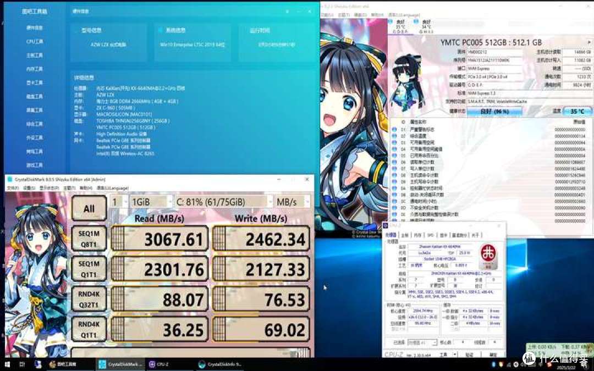Click the 35 °C temperature indicator
Image resolution: width=594 pixels, height=371 pixels.
pyautogui.click(x=577, y=111)
